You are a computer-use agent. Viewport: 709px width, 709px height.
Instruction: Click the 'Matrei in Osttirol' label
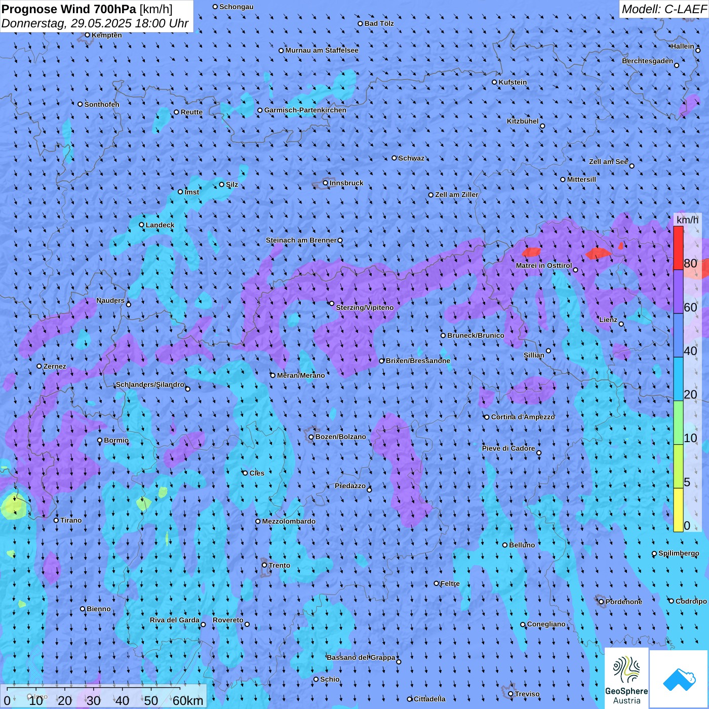544,266
